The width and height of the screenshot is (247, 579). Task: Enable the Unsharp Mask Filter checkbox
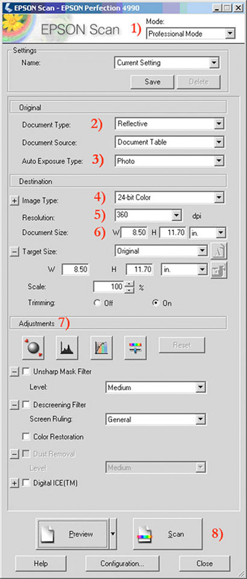[26, 372]
